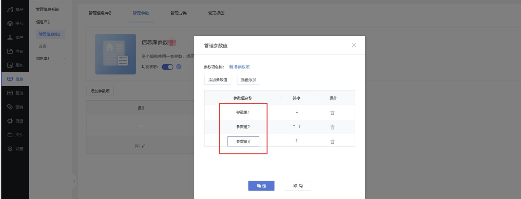Move 参数值1 down using the arrow
This screenshot has width=521, height=199.
point(297,112)
